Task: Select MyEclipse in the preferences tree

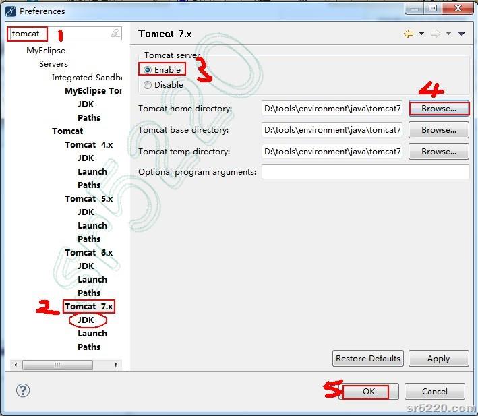Action: (46, 51)
